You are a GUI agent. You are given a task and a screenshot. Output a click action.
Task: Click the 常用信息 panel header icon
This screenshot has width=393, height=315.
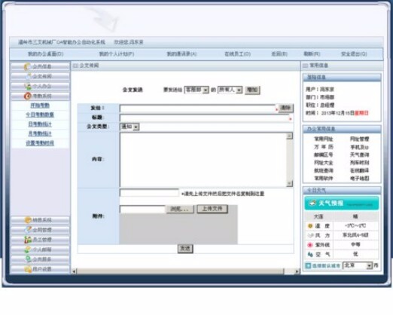pyautogui.click(x=305, y=66)
